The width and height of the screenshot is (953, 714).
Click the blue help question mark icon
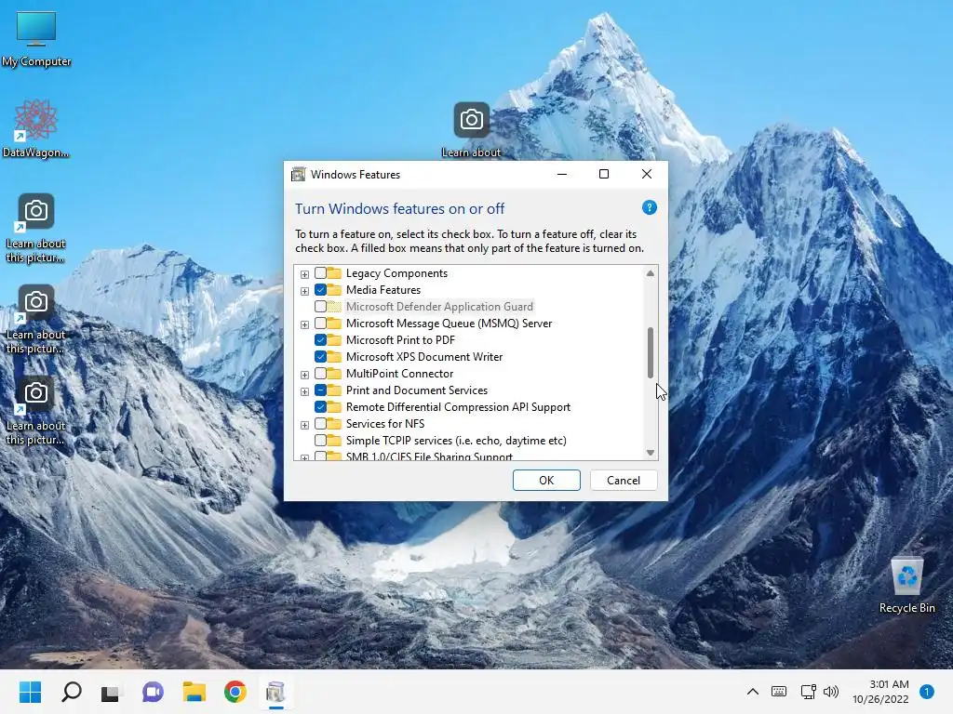click(649, 208)
